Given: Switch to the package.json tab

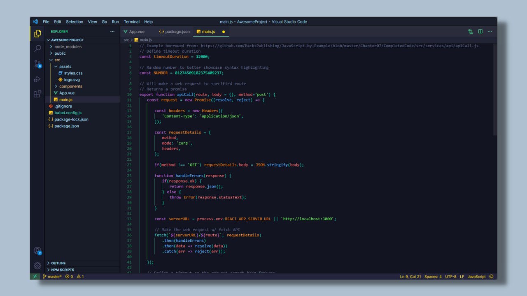Looking at the screenshot, I should pyautogui.click(x=175, y=32).
